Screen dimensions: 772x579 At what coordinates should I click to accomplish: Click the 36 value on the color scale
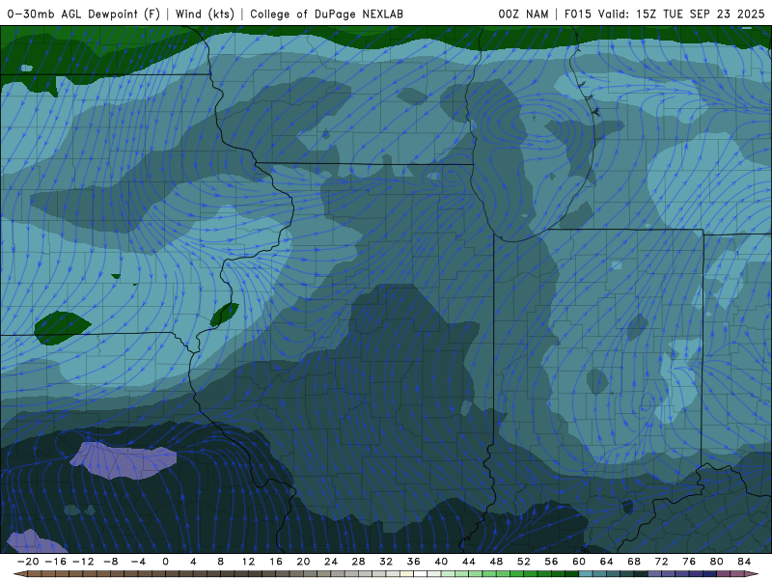[x=414, y=562]
